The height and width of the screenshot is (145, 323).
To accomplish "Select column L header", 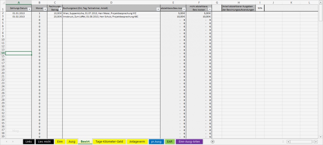I will [309, 3].
